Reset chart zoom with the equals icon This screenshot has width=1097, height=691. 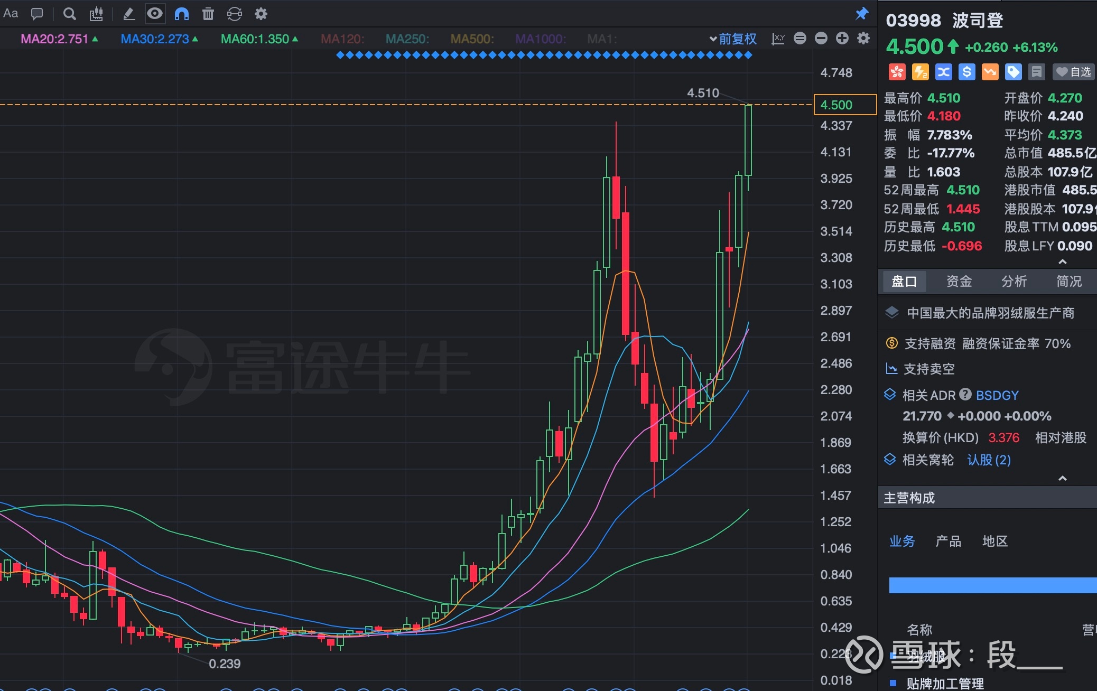point(800,38)
